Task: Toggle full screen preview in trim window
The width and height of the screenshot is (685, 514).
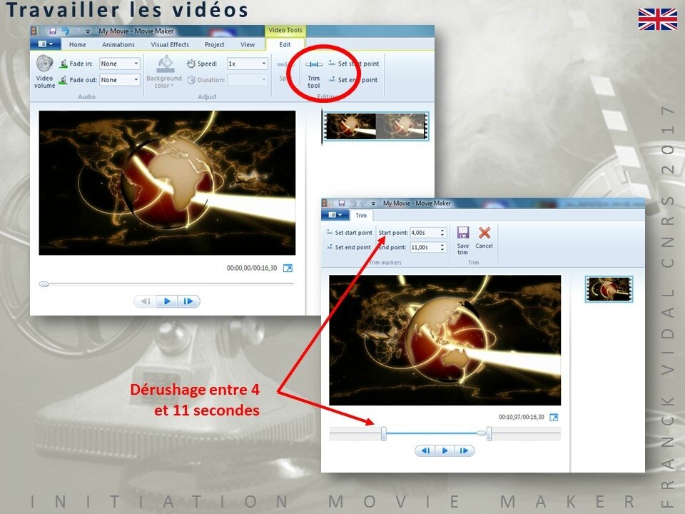Action: coord(554,418)
